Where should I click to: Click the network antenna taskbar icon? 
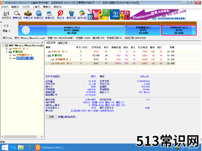(30, 147)
